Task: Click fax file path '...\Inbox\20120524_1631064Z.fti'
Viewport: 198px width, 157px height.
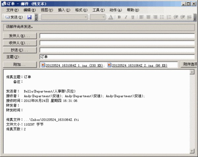Action: [51, 120]
